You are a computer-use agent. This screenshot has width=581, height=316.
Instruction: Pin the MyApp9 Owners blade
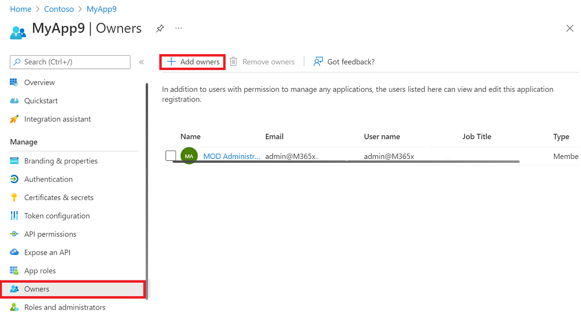pos(160,29)
